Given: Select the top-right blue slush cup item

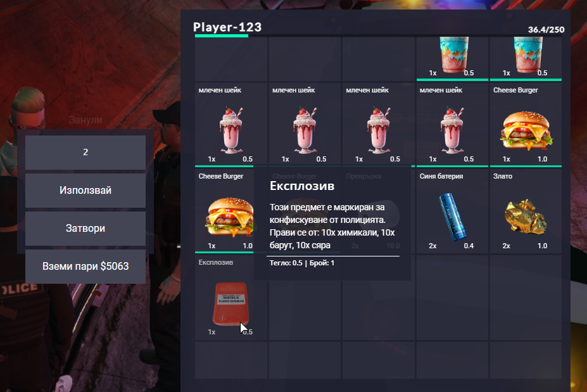Looking at the screenshot, I should [526, 58].
